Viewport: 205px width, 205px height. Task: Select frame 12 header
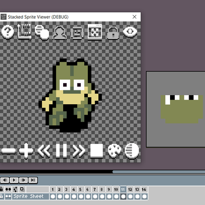pyautogui.click(x=130, y=190)
